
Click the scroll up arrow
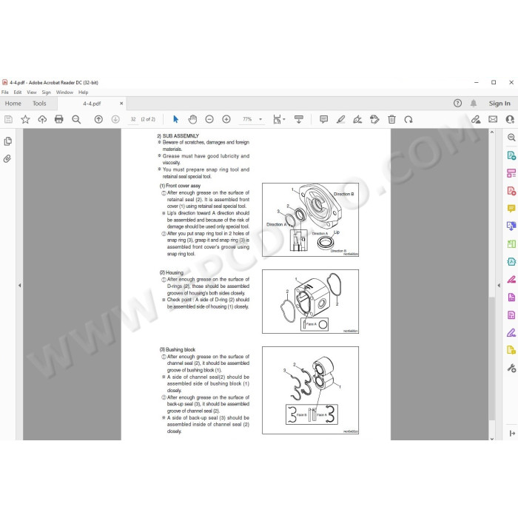click(492, 132)
